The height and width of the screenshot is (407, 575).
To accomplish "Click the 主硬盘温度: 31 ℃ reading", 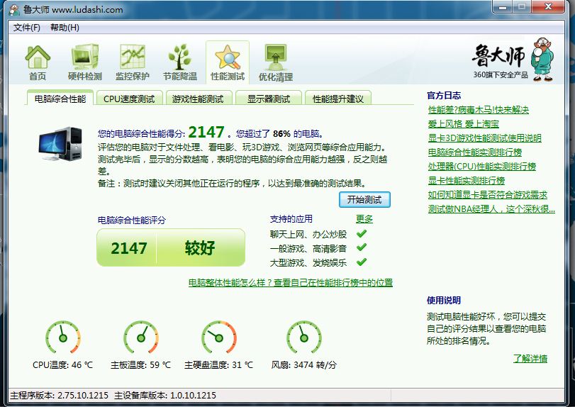I will 218,365.
